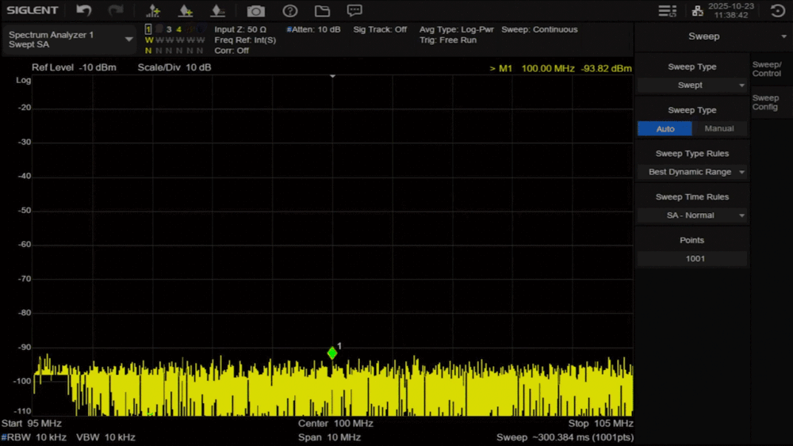Switch to the Sweep Config tab
The width and height of the screenshot is (793, 446).
click(767, 102)
